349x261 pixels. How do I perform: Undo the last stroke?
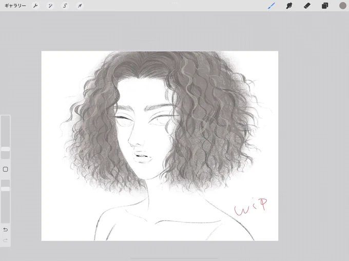point(5,229)
